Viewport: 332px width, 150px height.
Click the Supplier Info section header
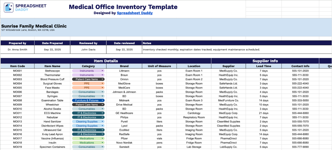click(265, 61)
